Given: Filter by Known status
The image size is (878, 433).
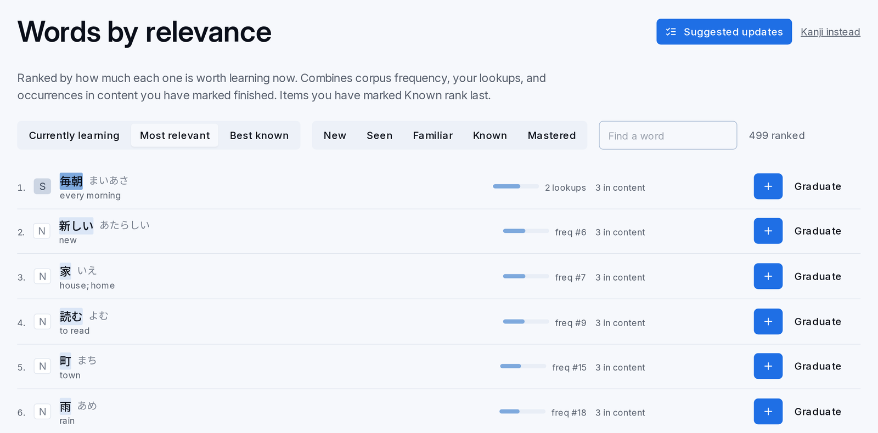Looking at the screenshot, I should pyautogui.click(x=490, y=135).
